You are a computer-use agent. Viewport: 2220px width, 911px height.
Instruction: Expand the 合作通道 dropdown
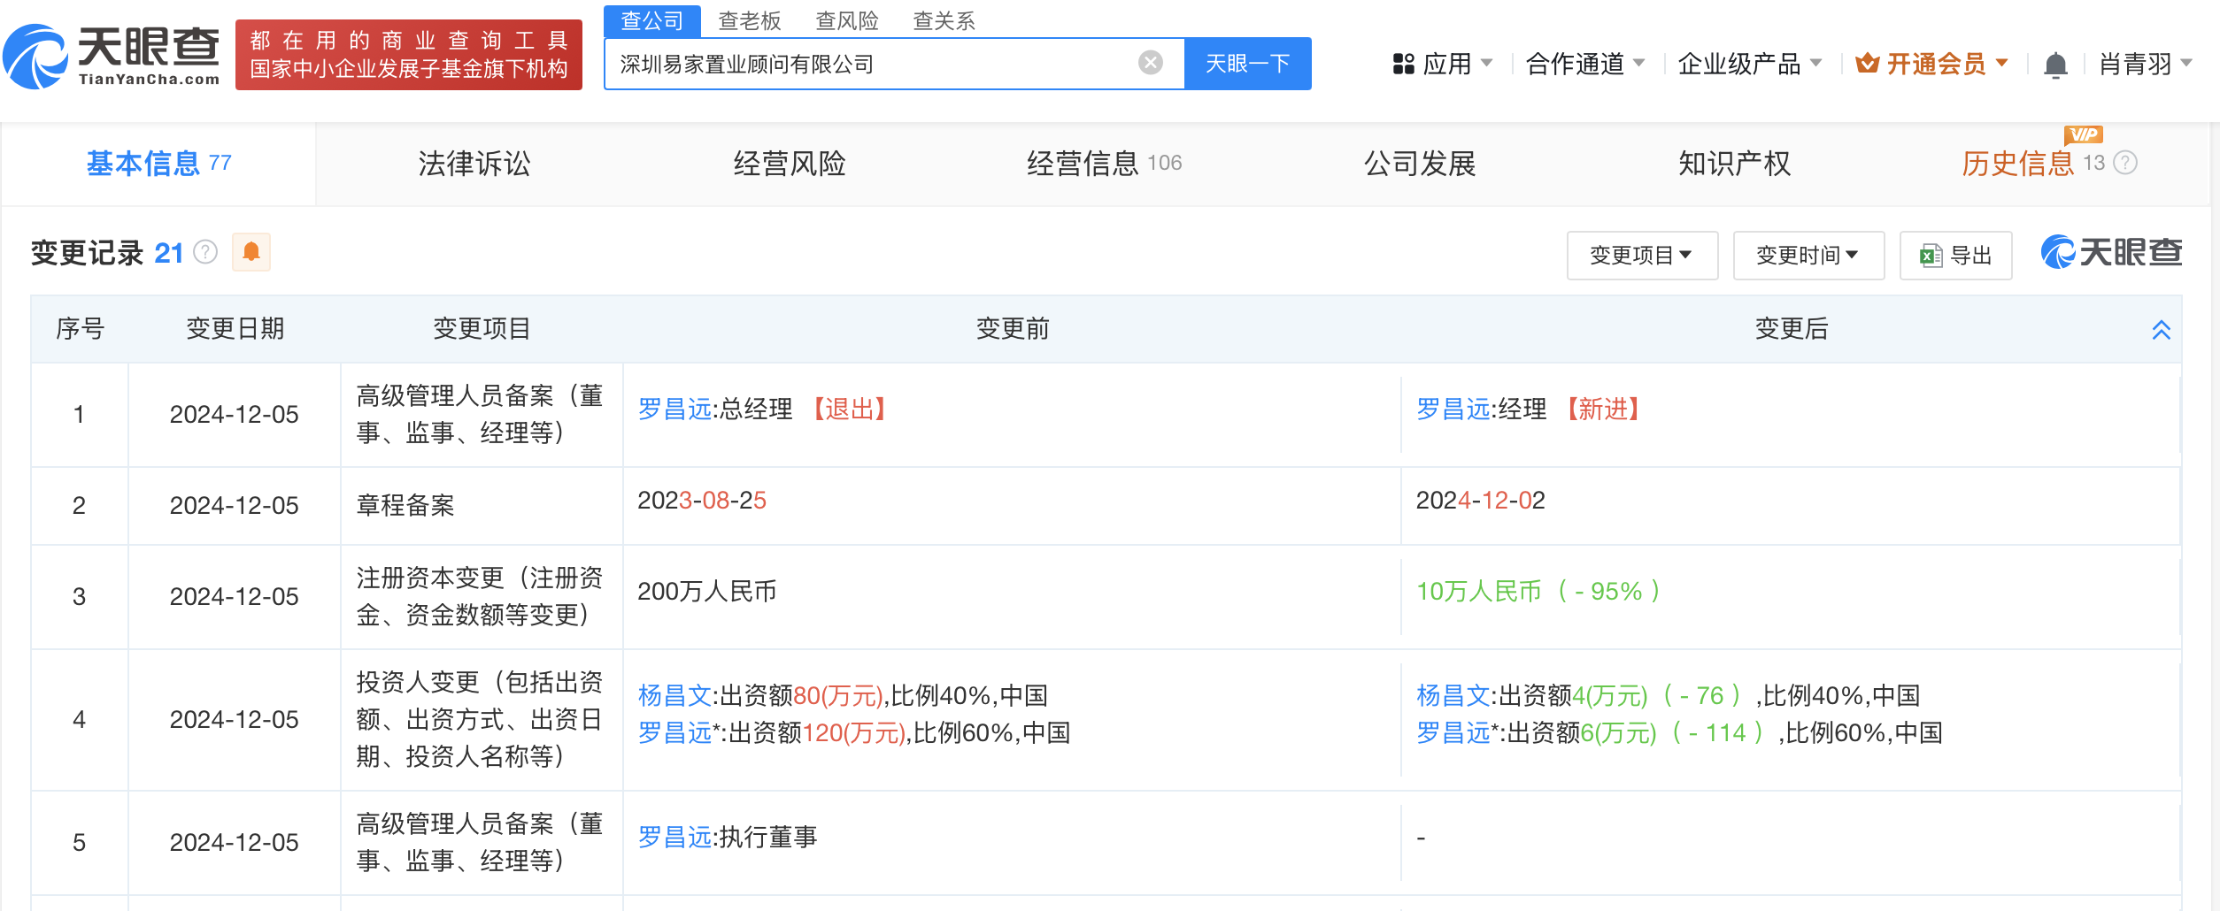[1585, 64]
